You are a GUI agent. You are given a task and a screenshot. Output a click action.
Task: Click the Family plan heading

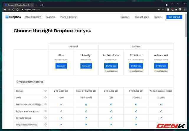(86, 56)
